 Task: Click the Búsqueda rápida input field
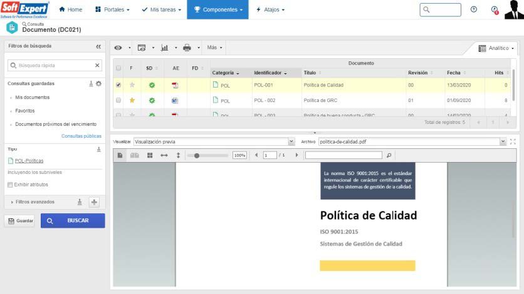coord(55,65)
